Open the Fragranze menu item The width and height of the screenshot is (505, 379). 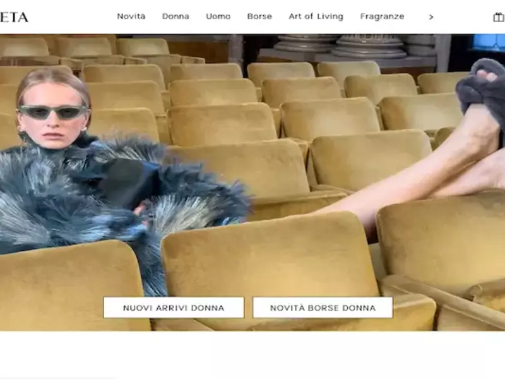click(382, 16)
